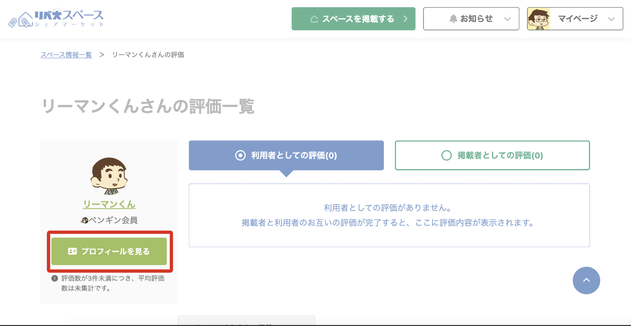This screenshot has height=326, width=631.
Task: Click the breadcrumb text リーマンくんさんの評価
Action: (148, 55)
